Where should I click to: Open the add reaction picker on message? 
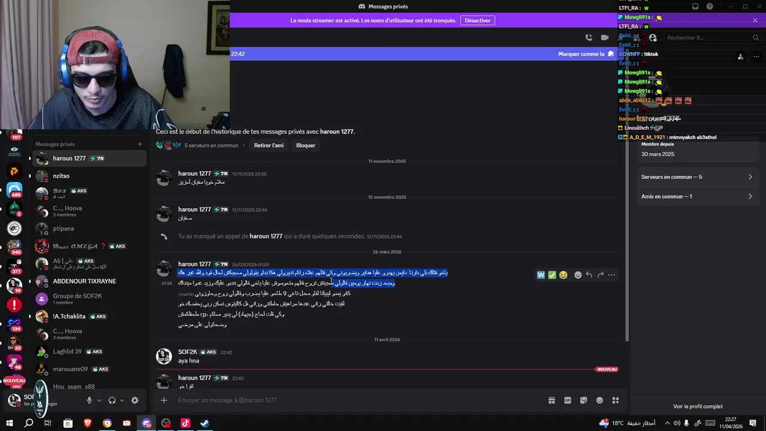tap(577, 275)
